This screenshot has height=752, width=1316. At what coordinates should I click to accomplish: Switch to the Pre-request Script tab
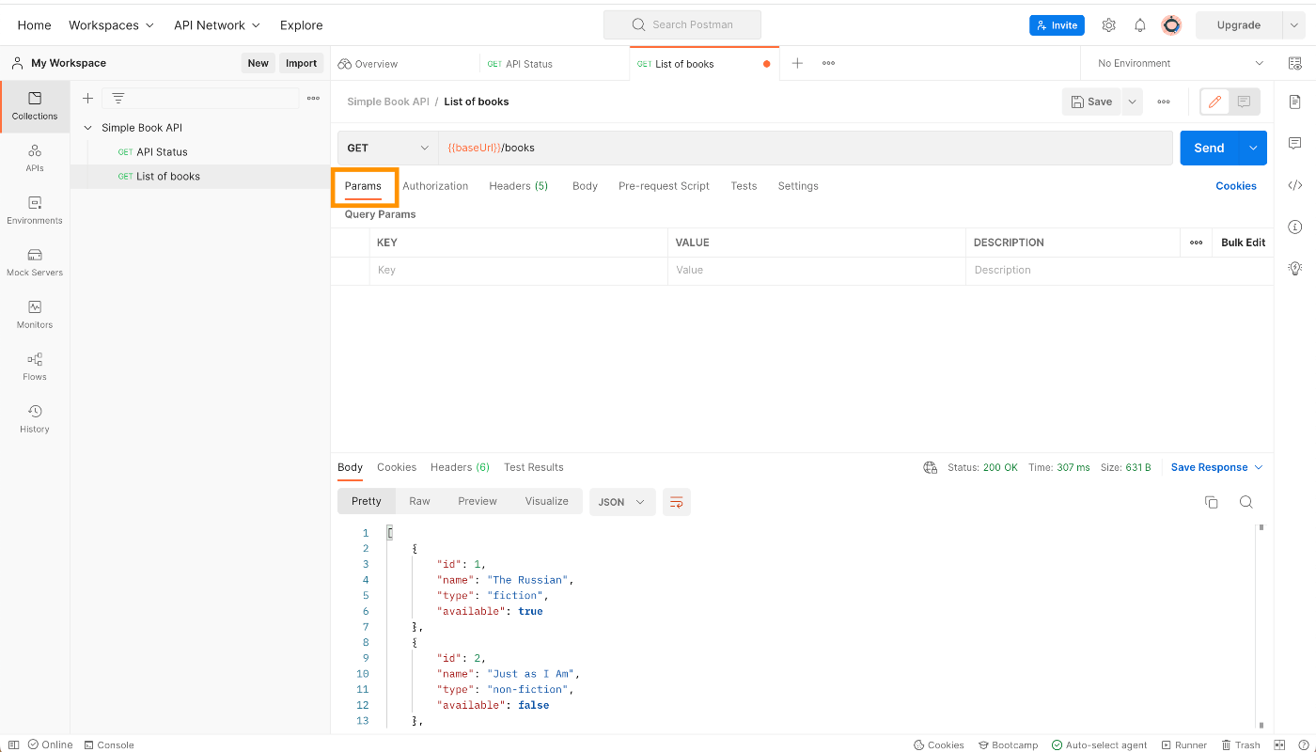(664, 186)
